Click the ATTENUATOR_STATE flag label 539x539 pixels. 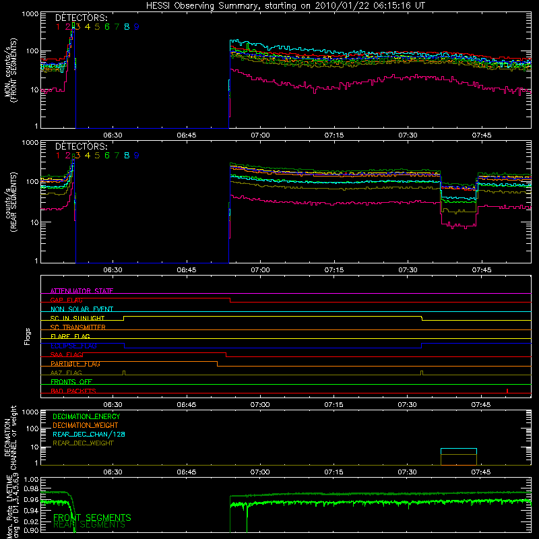[x=82, y=291]
